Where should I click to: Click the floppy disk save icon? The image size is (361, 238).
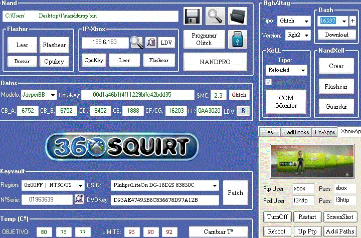[x=193, y=16]
